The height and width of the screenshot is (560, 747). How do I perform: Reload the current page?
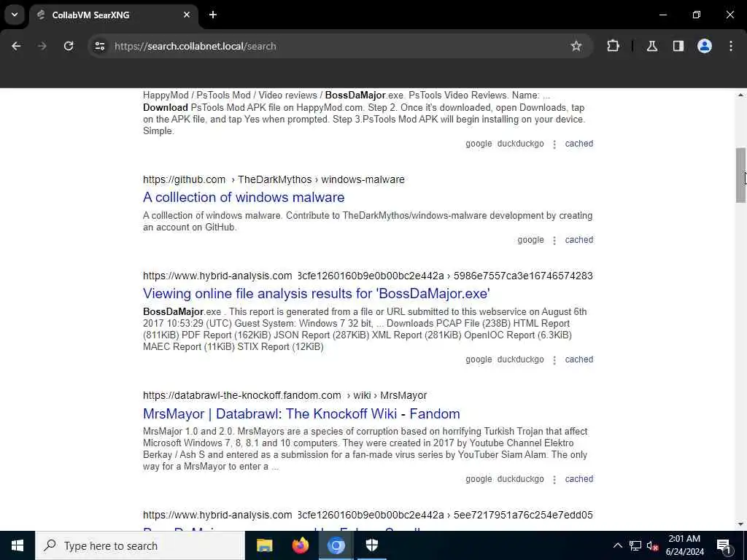69,46
